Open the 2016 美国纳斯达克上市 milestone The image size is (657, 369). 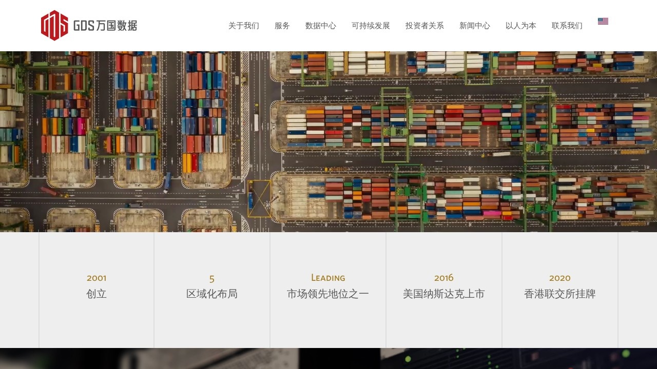click(443, 287)
